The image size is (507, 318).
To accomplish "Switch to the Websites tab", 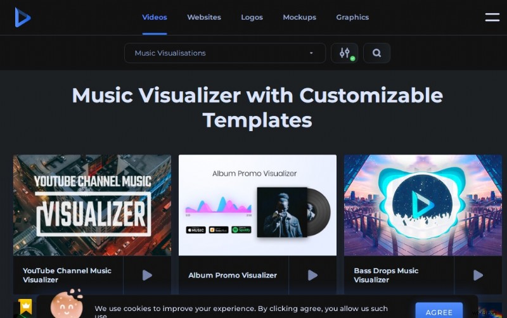I will click(204, 17).
